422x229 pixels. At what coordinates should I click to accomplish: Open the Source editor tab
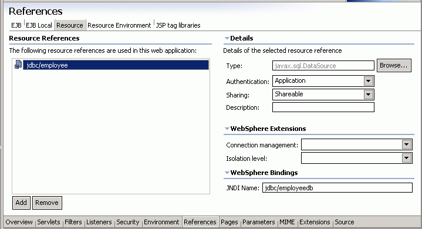(x=344, y=222)
